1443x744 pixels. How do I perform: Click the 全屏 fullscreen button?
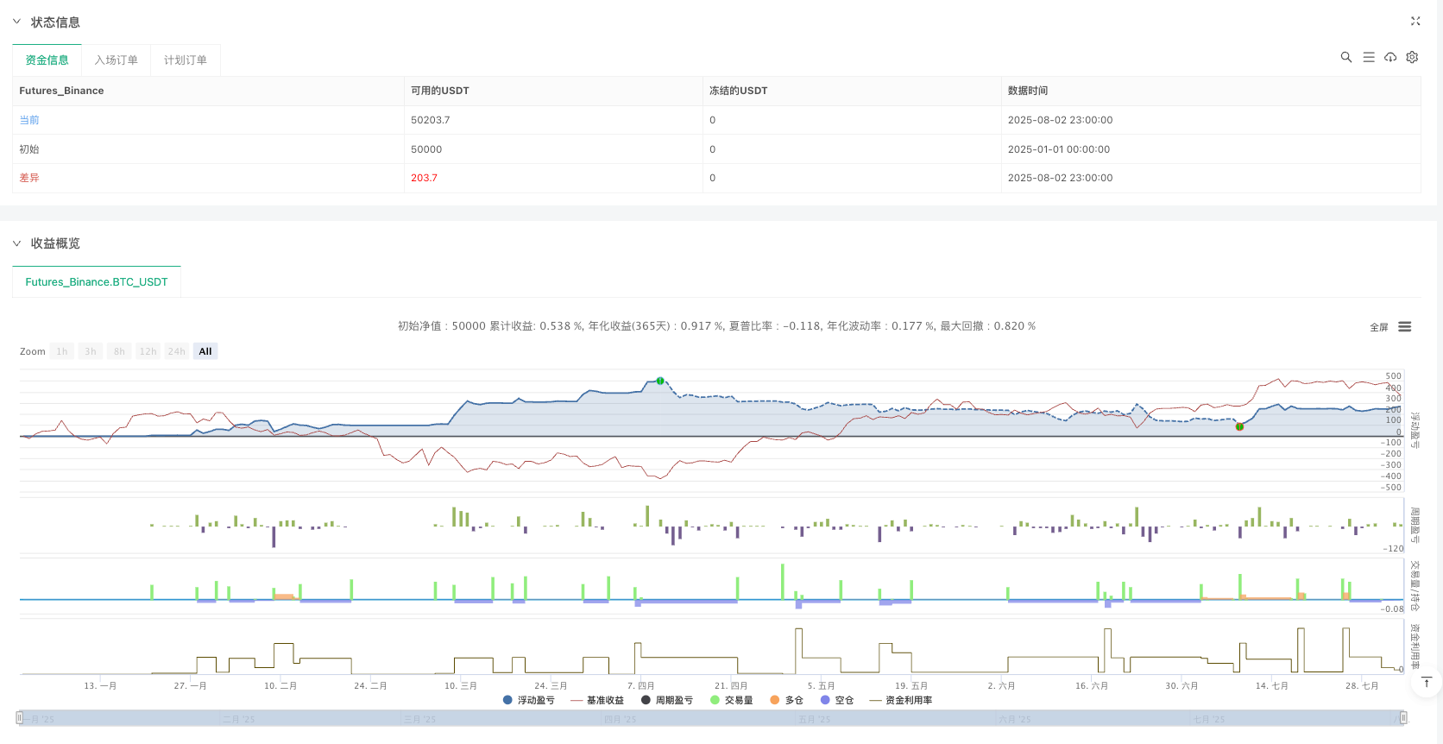[x=1378, y=327]
